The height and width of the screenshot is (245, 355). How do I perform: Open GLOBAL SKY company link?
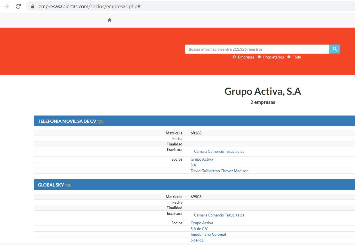click(x=51, y=185)
